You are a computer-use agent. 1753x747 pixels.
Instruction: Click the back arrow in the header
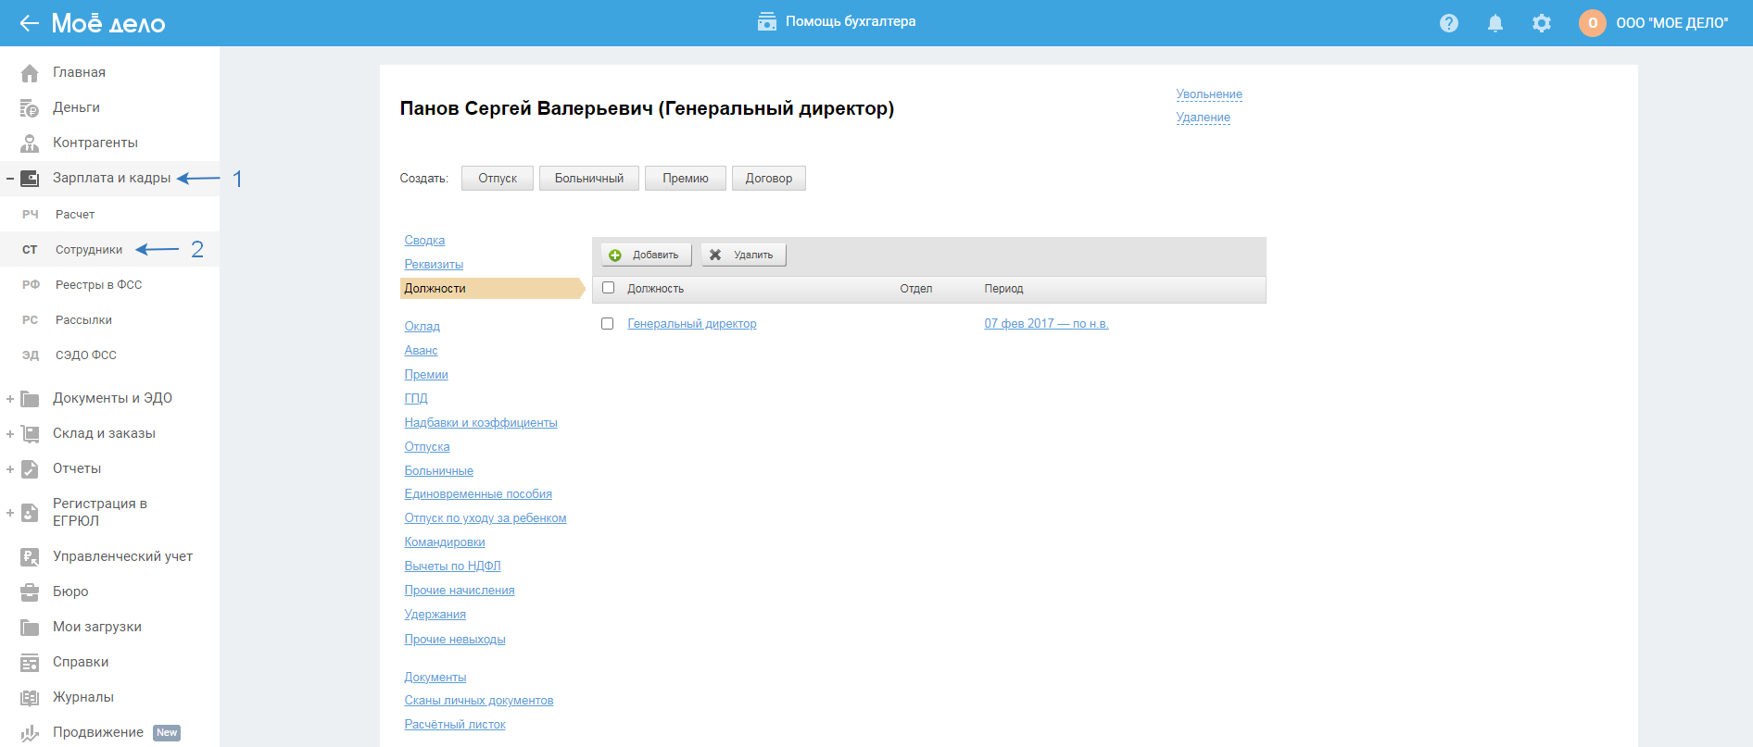click(x=29, y=23)
